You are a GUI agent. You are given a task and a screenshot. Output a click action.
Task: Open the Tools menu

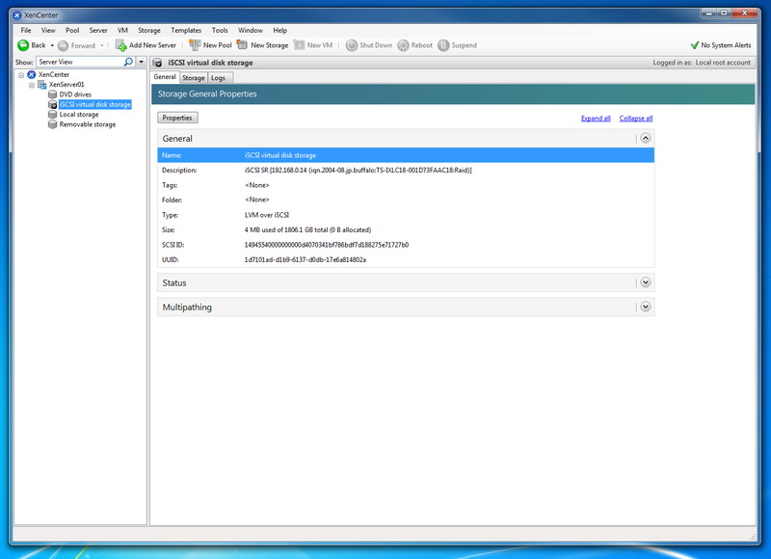pos(220,31)
